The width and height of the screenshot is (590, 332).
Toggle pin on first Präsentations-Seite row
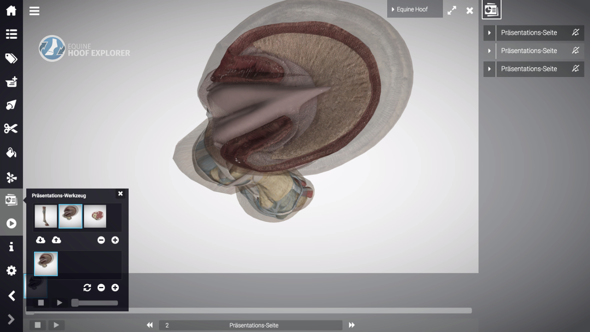click(575, 32)
